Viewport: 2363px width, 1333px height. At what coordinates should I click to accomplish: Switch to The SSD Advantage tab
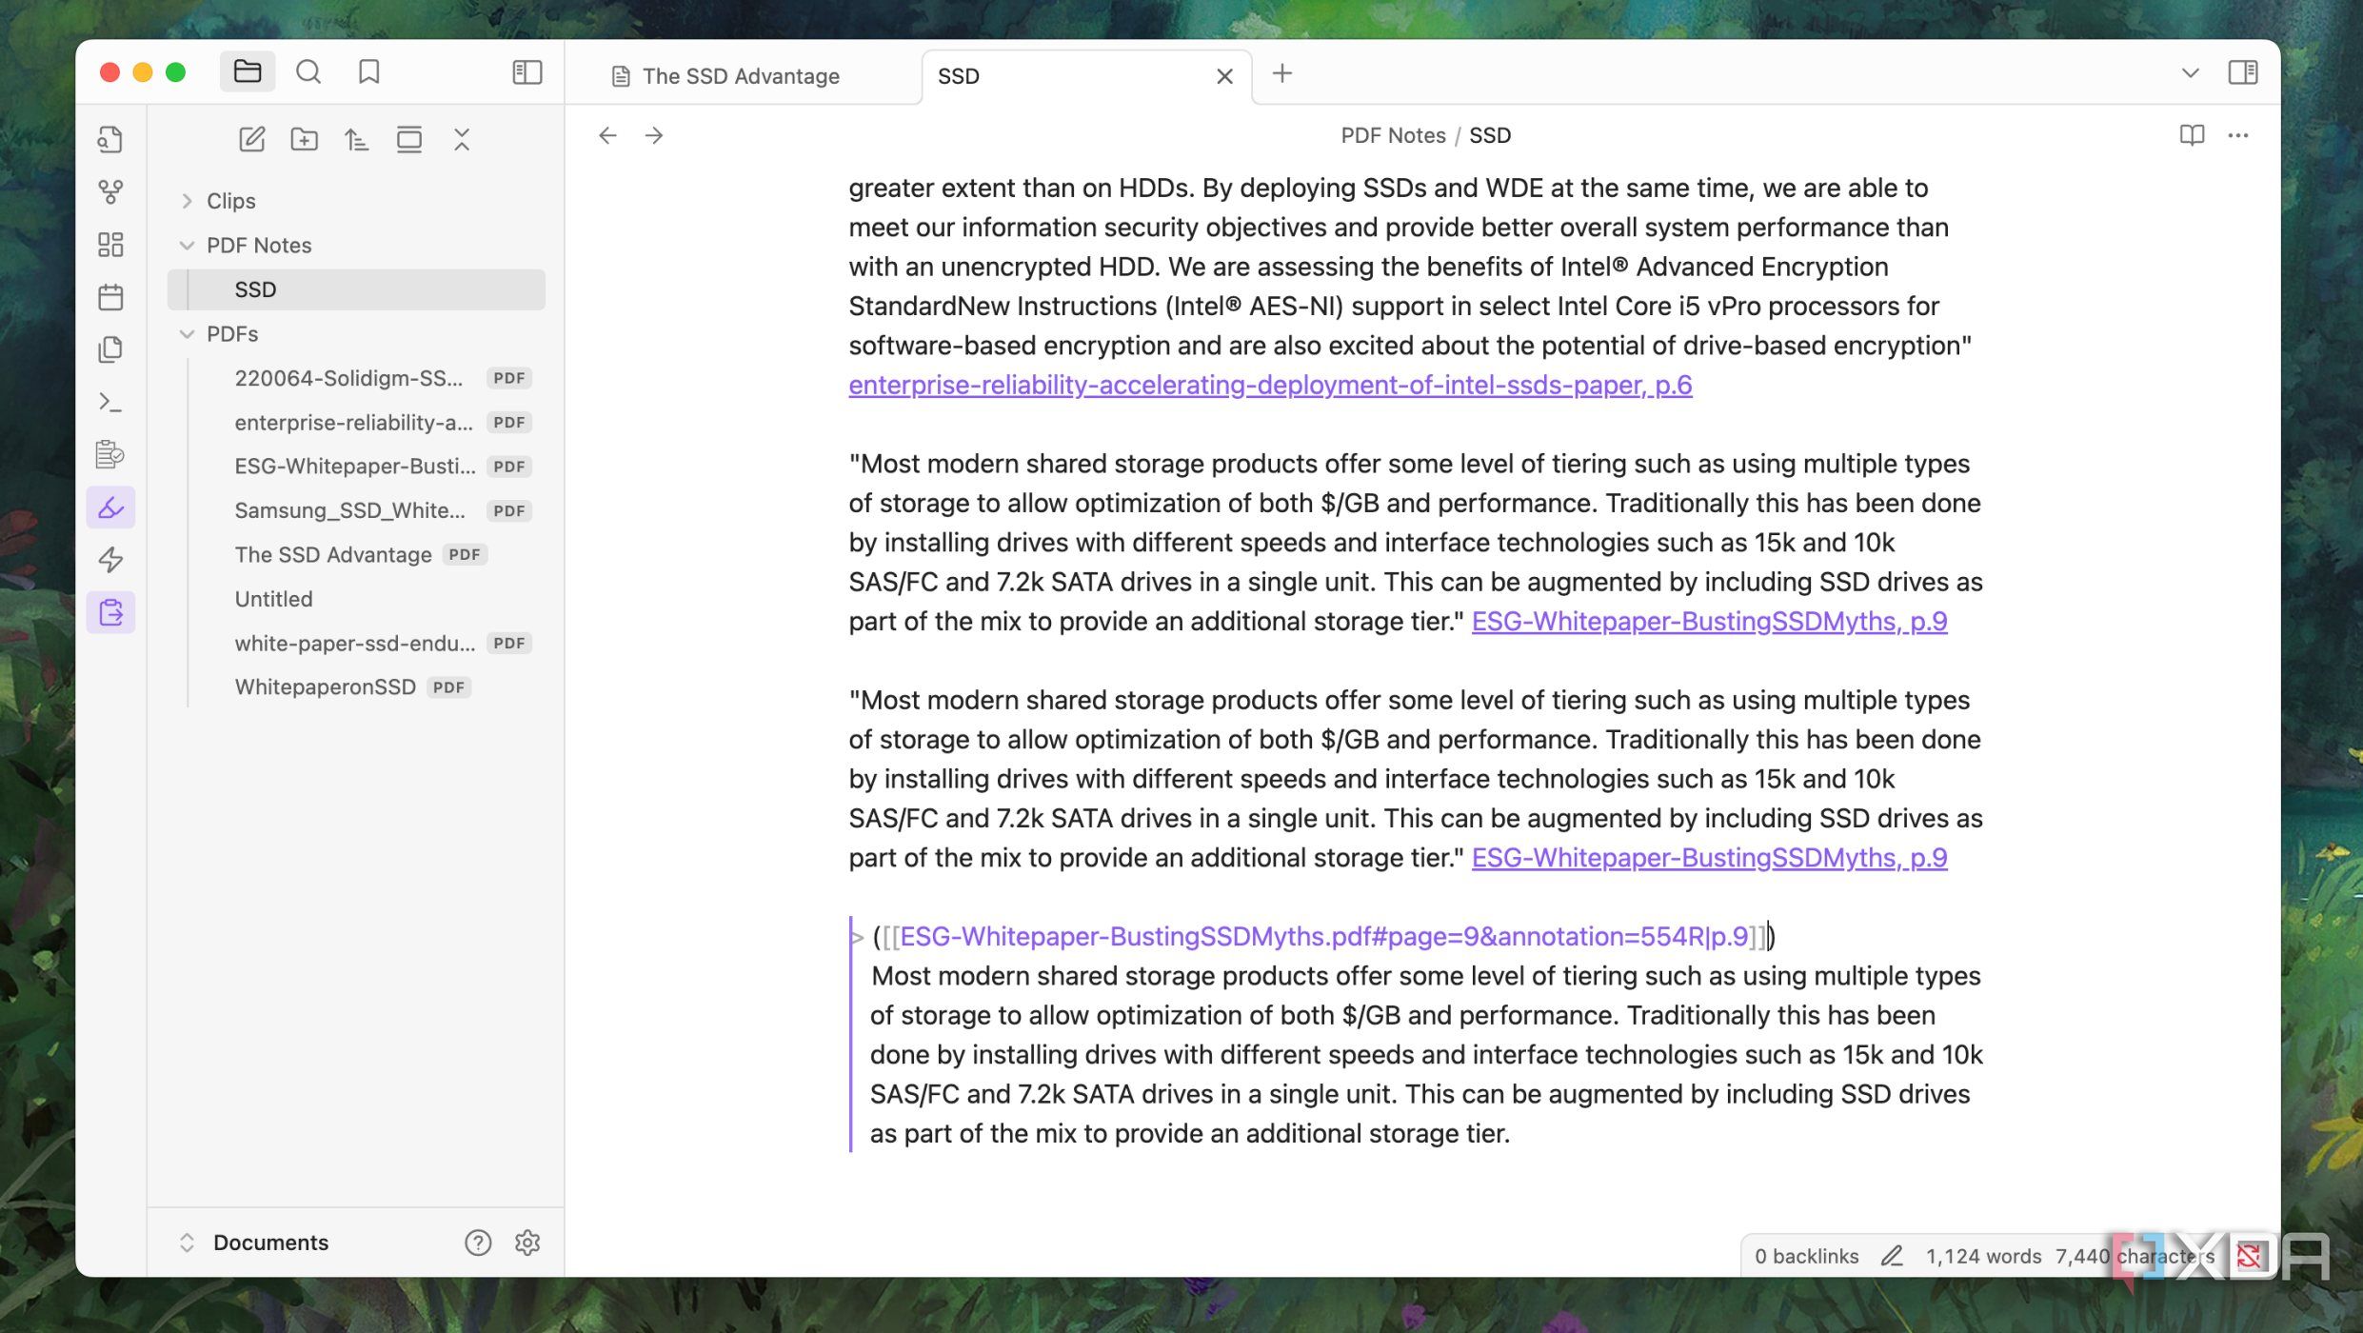coord(741,76)
